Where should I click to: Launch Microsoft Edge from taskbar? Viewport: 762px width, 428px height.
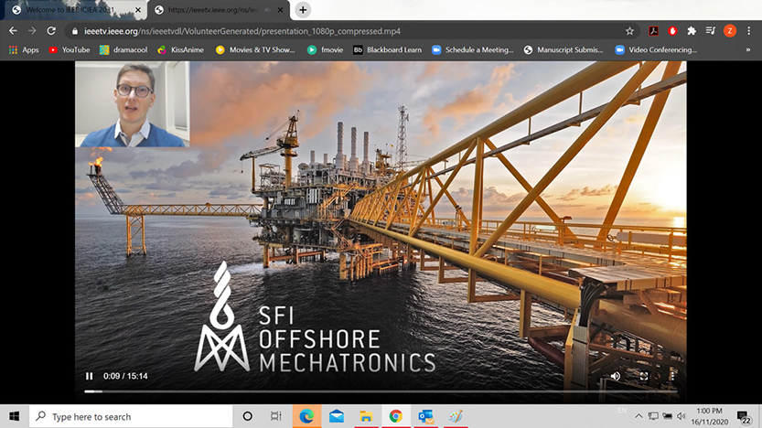pyautogui.click(x=306, y=416)
